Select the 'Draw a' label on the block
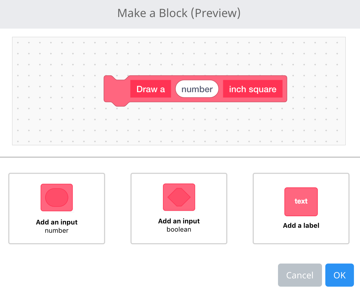 click(x=151, y=89)
